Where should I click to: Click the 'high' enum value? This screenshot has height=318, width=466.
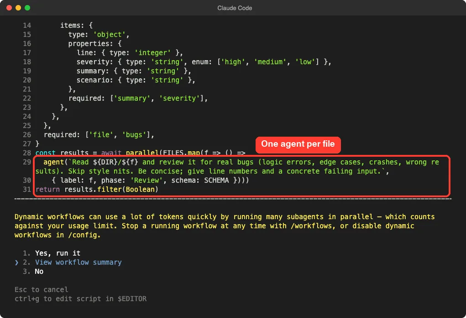coord(233,62)
